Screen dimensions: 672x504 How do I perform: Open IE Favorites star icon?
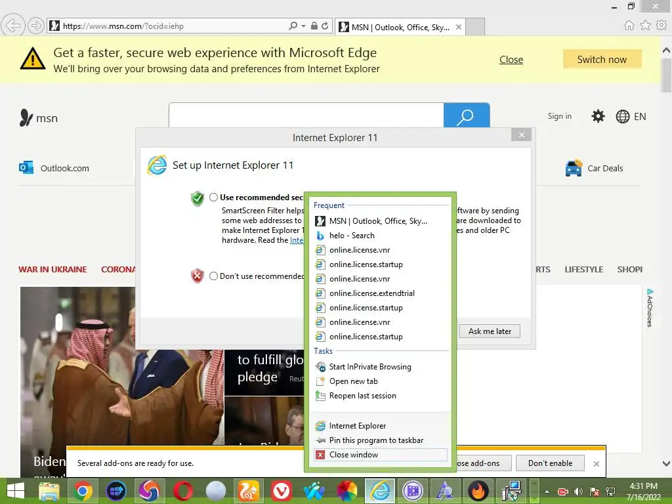coord(646,26)
